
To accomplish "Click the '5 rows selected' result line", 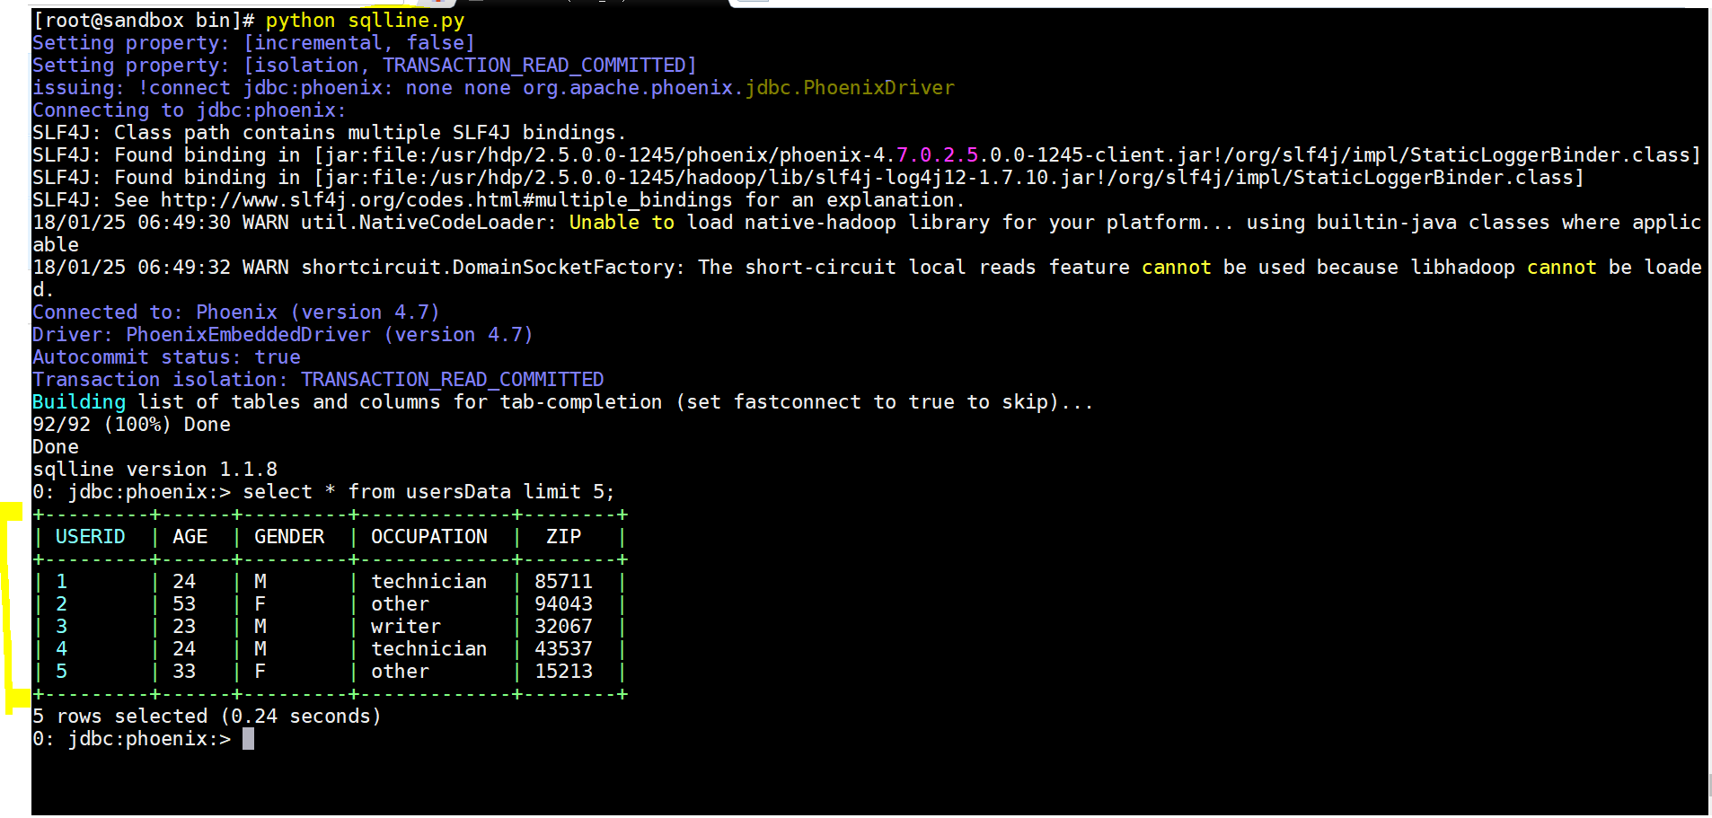I will [207, 717].
